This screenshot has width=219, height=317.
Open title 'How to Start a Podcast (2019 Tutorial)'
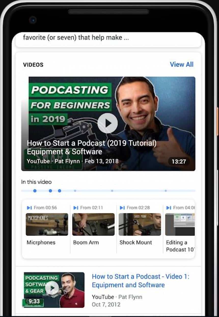click(x=92, y=147)
